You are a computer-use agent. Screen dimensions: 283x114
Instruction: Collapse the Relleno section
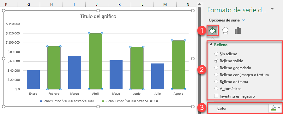pos(211,45)
